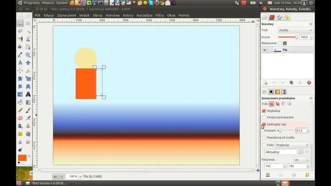
Task: Hide the Tło layer using its eye icon
Action: point(264,50)
